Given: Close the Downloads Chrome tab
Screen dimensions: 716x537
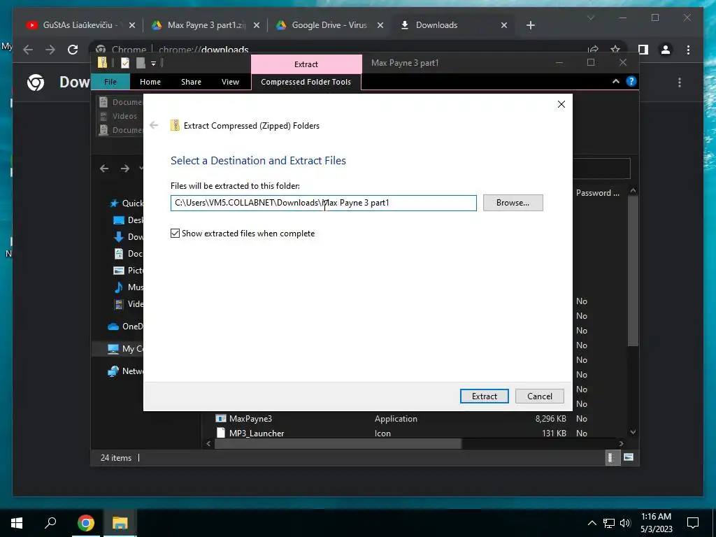Looking at the screenshot, I should click(504, 25).
